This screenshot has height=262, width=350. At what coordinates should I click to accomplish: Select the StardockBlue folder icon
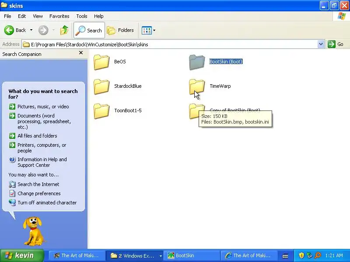(x=101, y=86)
